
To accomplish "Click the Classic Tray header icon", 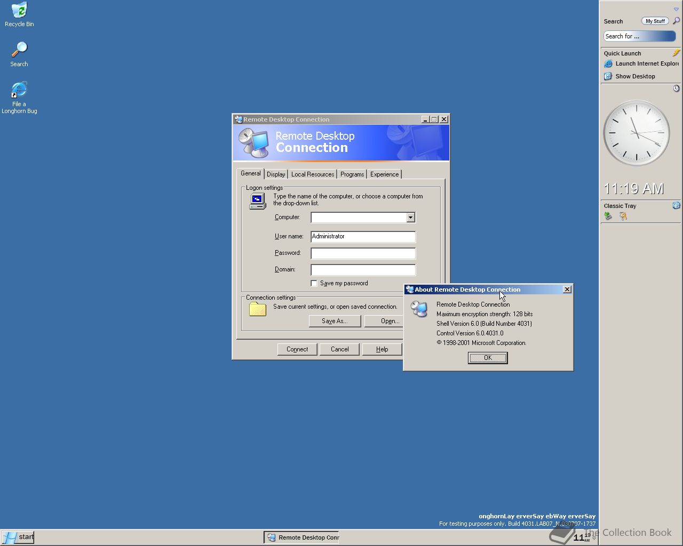I will (x=676, y=205).
